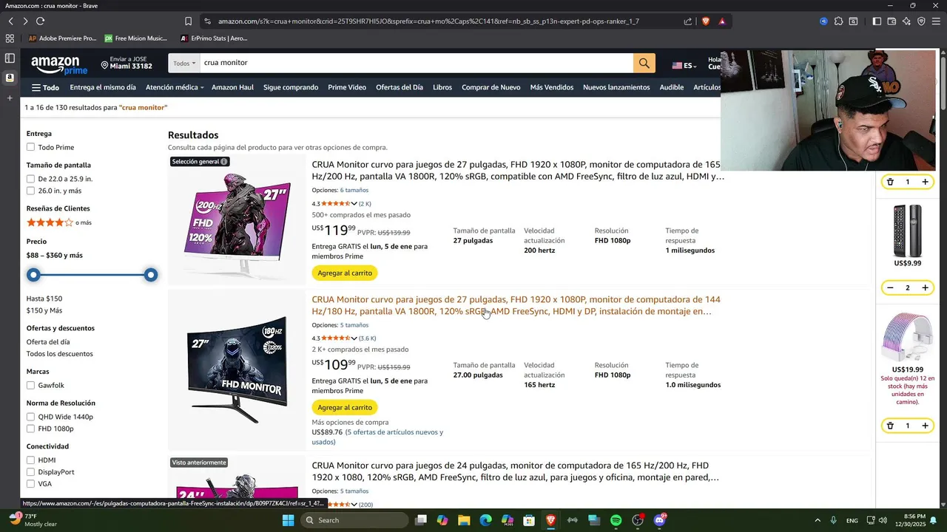Open the browser extensions puzzle icon

[838, 21]
